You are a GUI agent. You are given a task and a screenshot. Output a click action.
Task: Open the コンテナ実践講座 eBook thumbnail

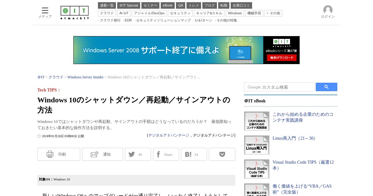257,121
